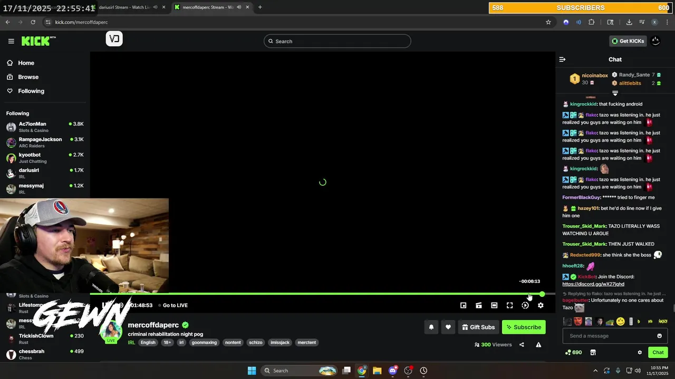Open Windows Start menu

(x=252, y=371)
